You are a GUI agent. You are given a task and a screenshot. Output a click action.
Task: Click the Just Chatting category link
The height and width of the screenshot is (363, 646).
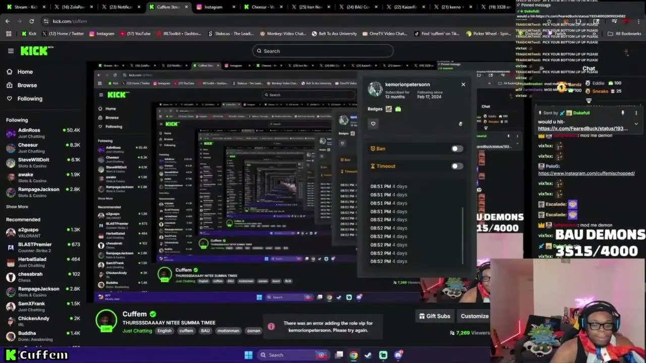coord(137,331)
